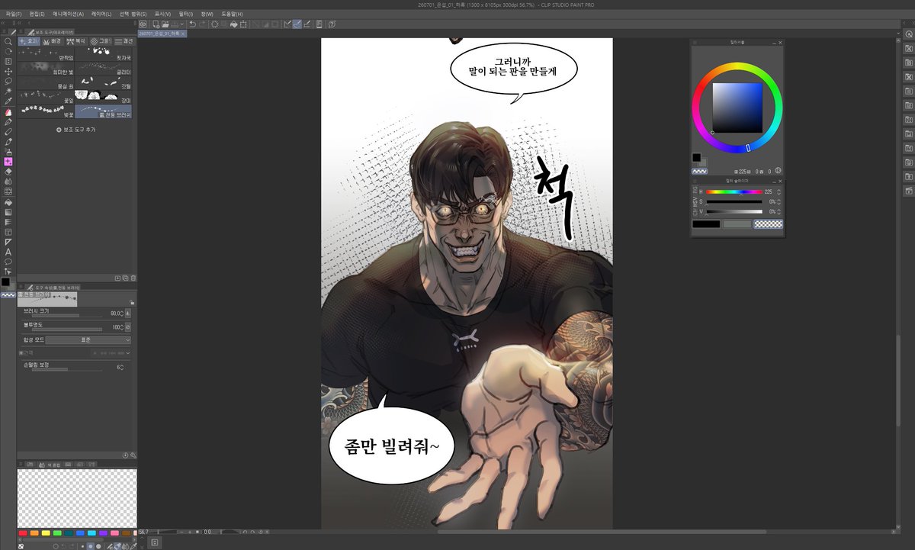Click inside the color wheel square

737,108
